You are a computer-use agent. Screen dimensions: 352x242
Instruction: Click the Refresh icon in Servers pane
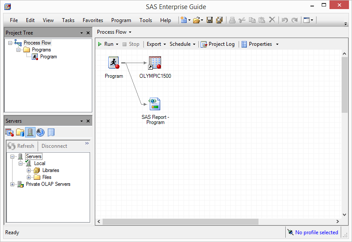[11, 146]
